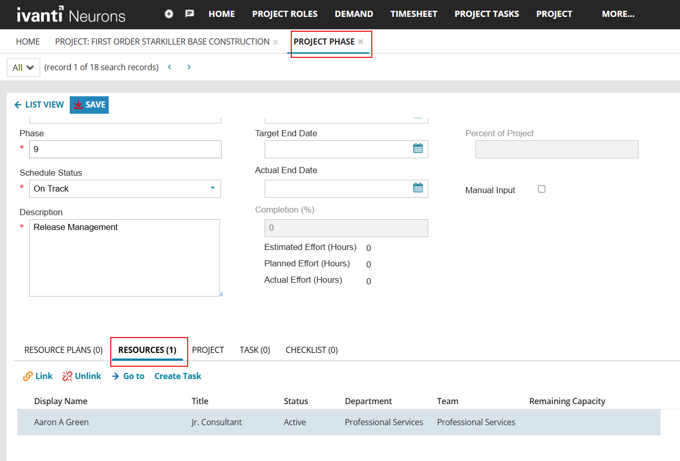Open the chat message icon
This screenshot has height=461, width=680.
pyautogui.click(x=189, y=14)
